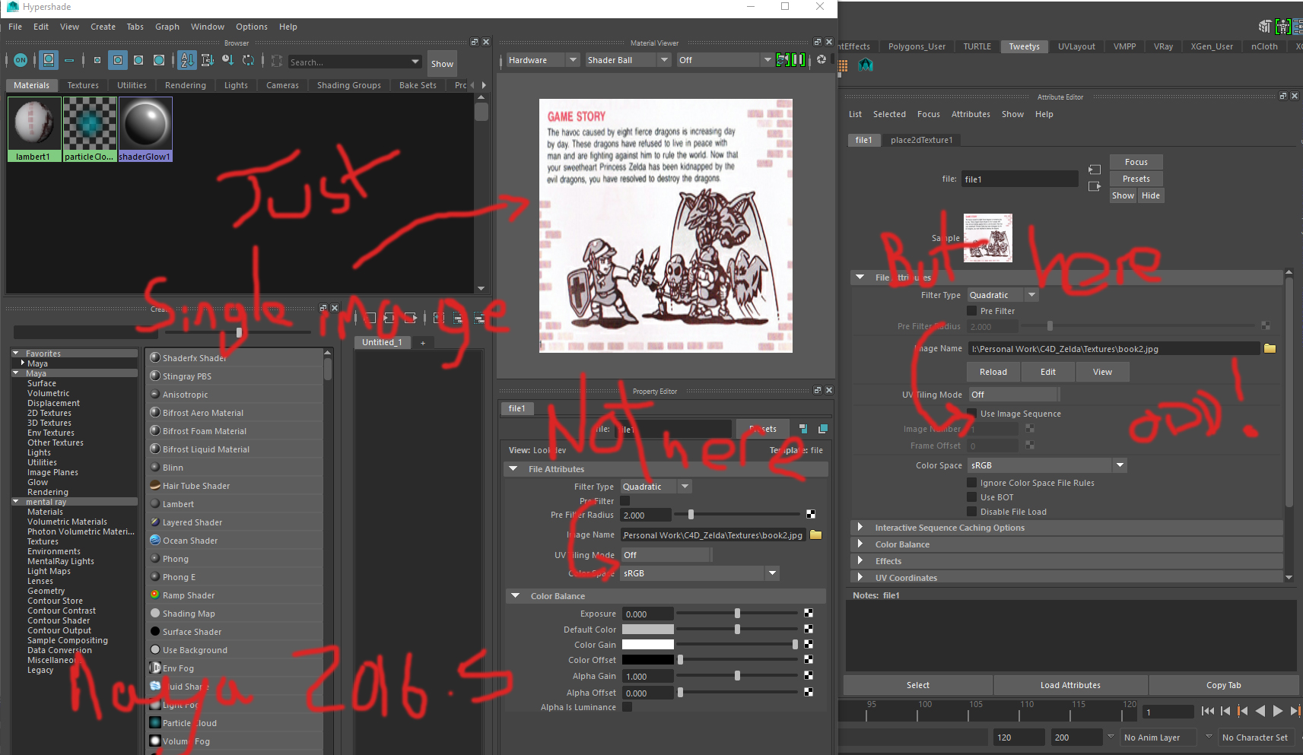Adjust the Exposure slider
The image size is (1303, 755).
tap(737, 613)
